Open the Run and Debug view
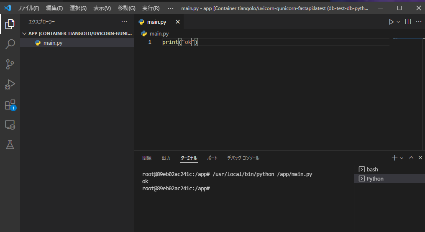 [10, 84]
